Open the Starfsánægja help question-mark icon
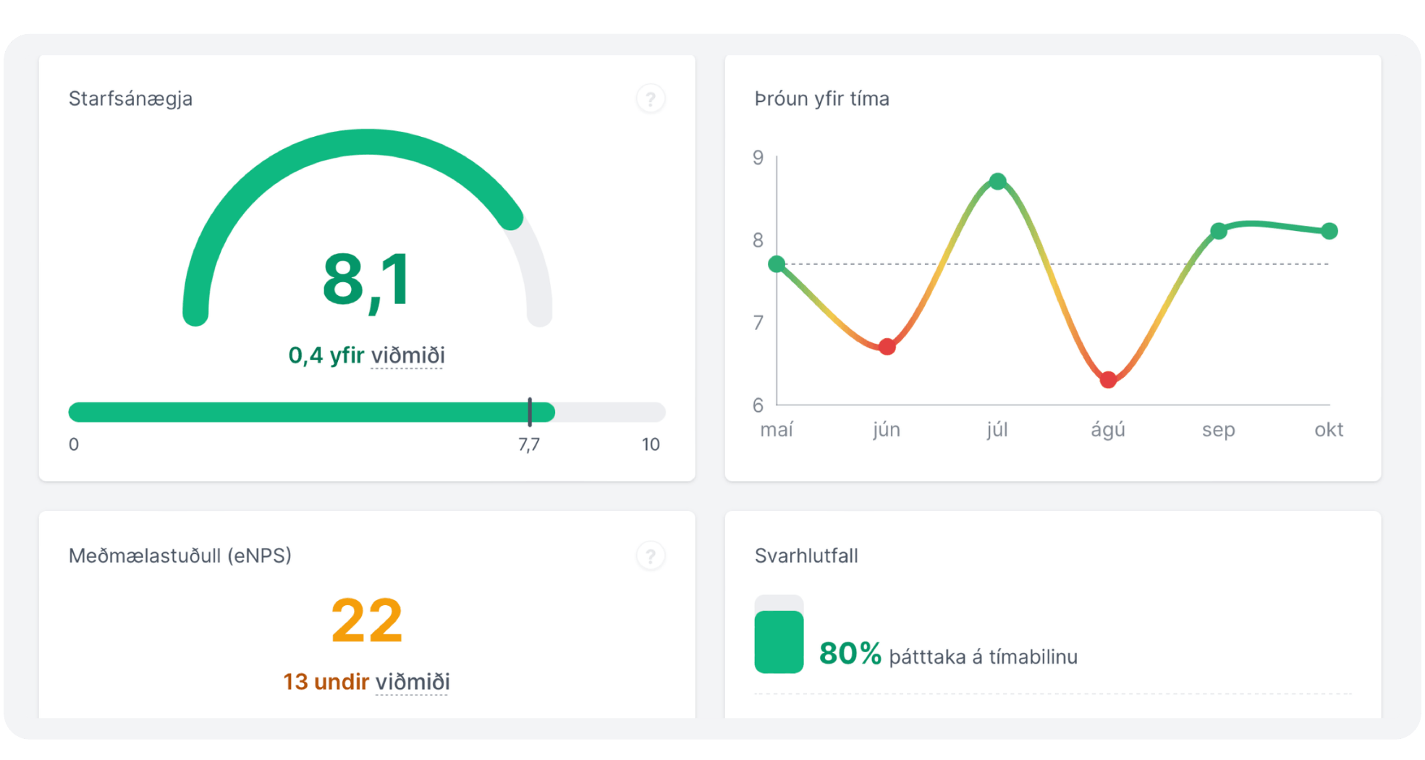This screenshot has height=760, width=1425. [x=650, y=98]
